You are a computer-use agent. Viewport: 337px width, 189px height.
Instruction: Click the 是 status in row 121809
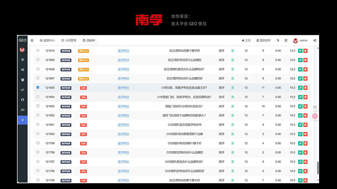click(233, 60)
